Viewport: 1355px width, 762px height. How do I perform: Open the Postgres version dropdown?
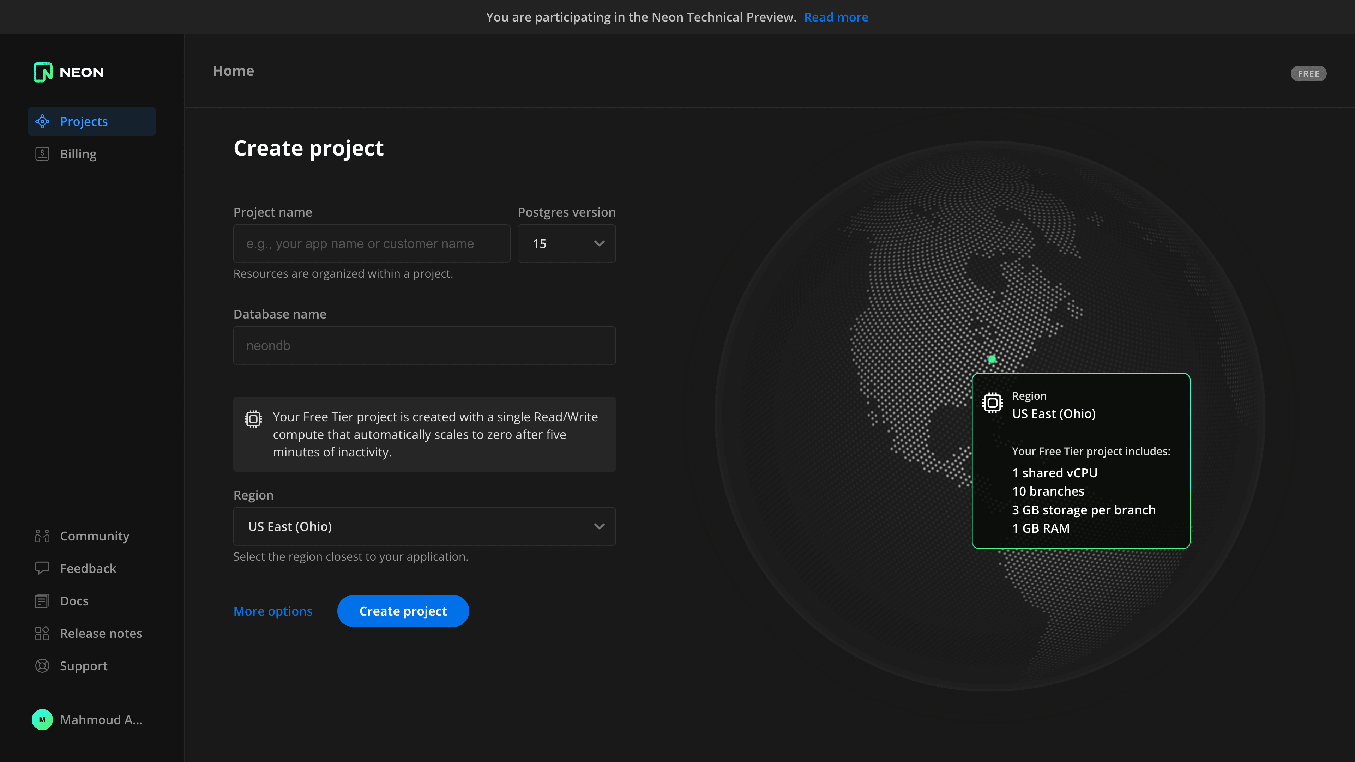point(566,243)
